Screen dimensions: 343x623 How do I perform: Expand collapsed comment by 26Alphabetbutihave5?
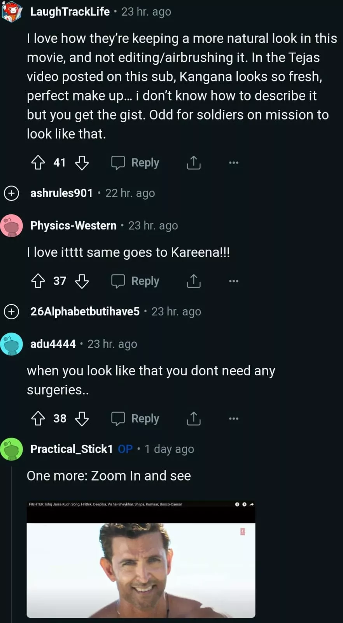coord(11,311)
